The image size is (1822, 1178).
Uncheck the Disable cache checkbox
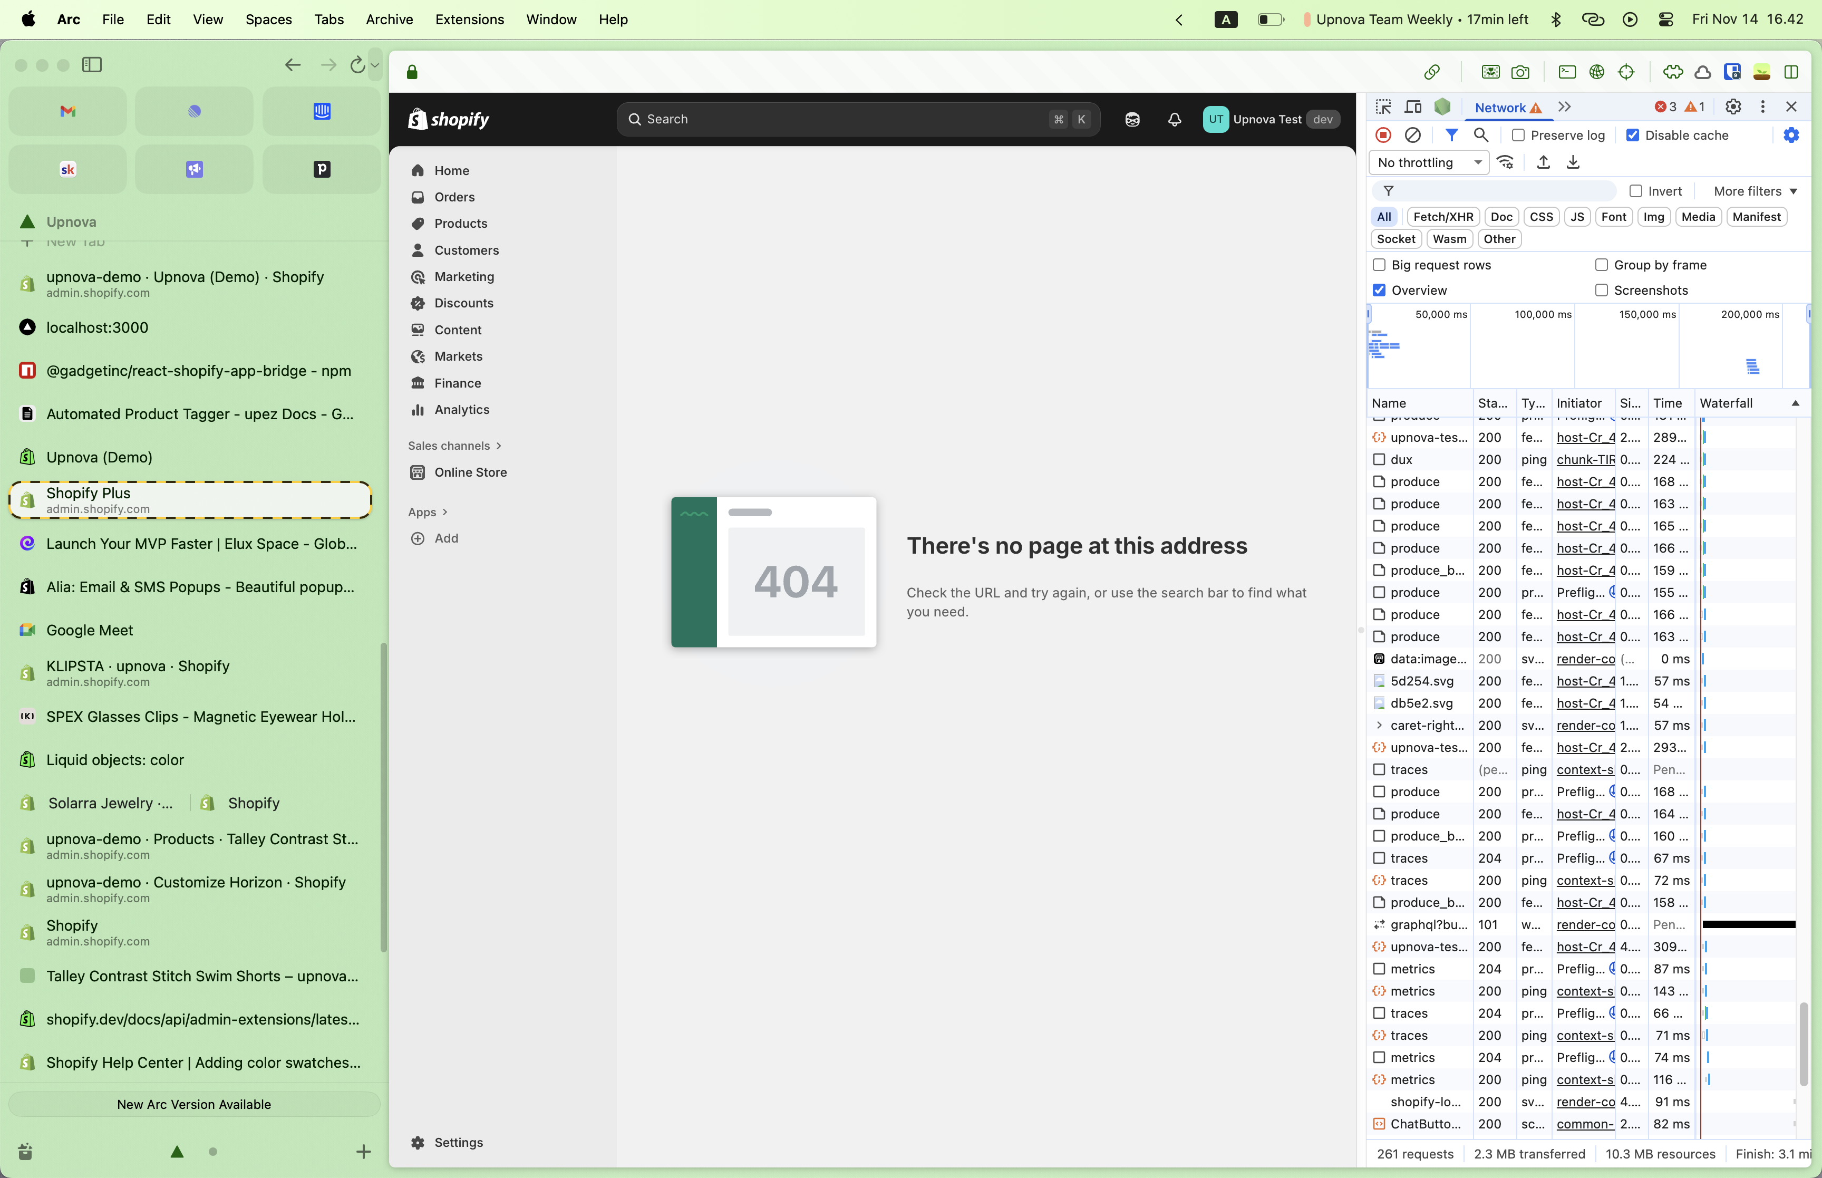(x=1632, y=136)
